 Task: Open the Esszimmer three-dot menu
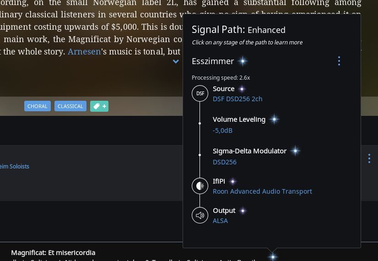click(339, 61)
